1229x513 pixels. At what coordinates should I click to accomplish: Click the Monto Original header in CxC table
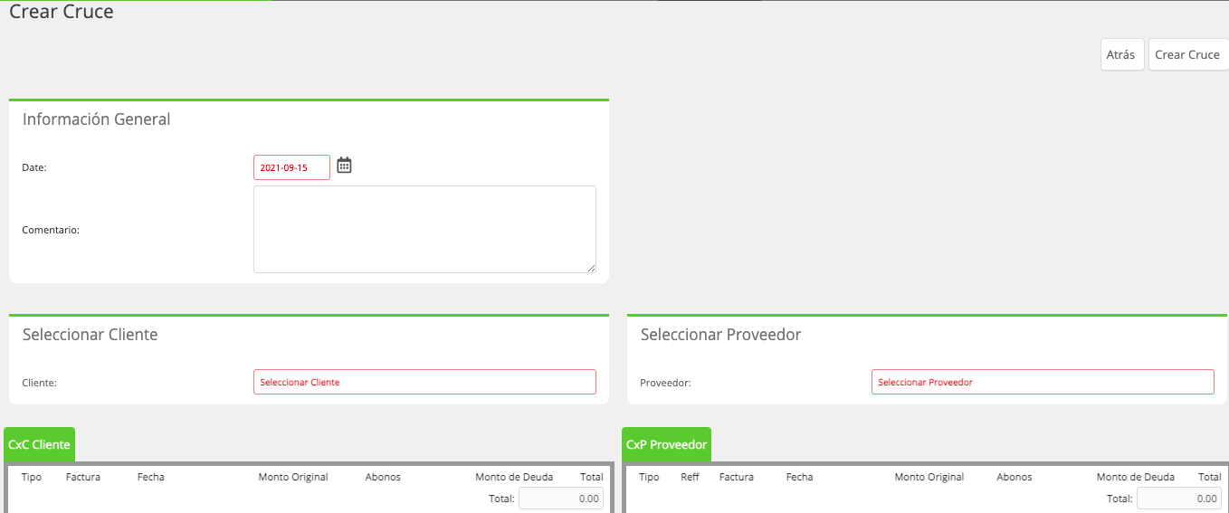293,477
